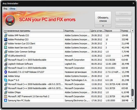This screenshot has width=137, height=110.
Task: Click the scrollbar up arrow
Action: pos(132,31)
